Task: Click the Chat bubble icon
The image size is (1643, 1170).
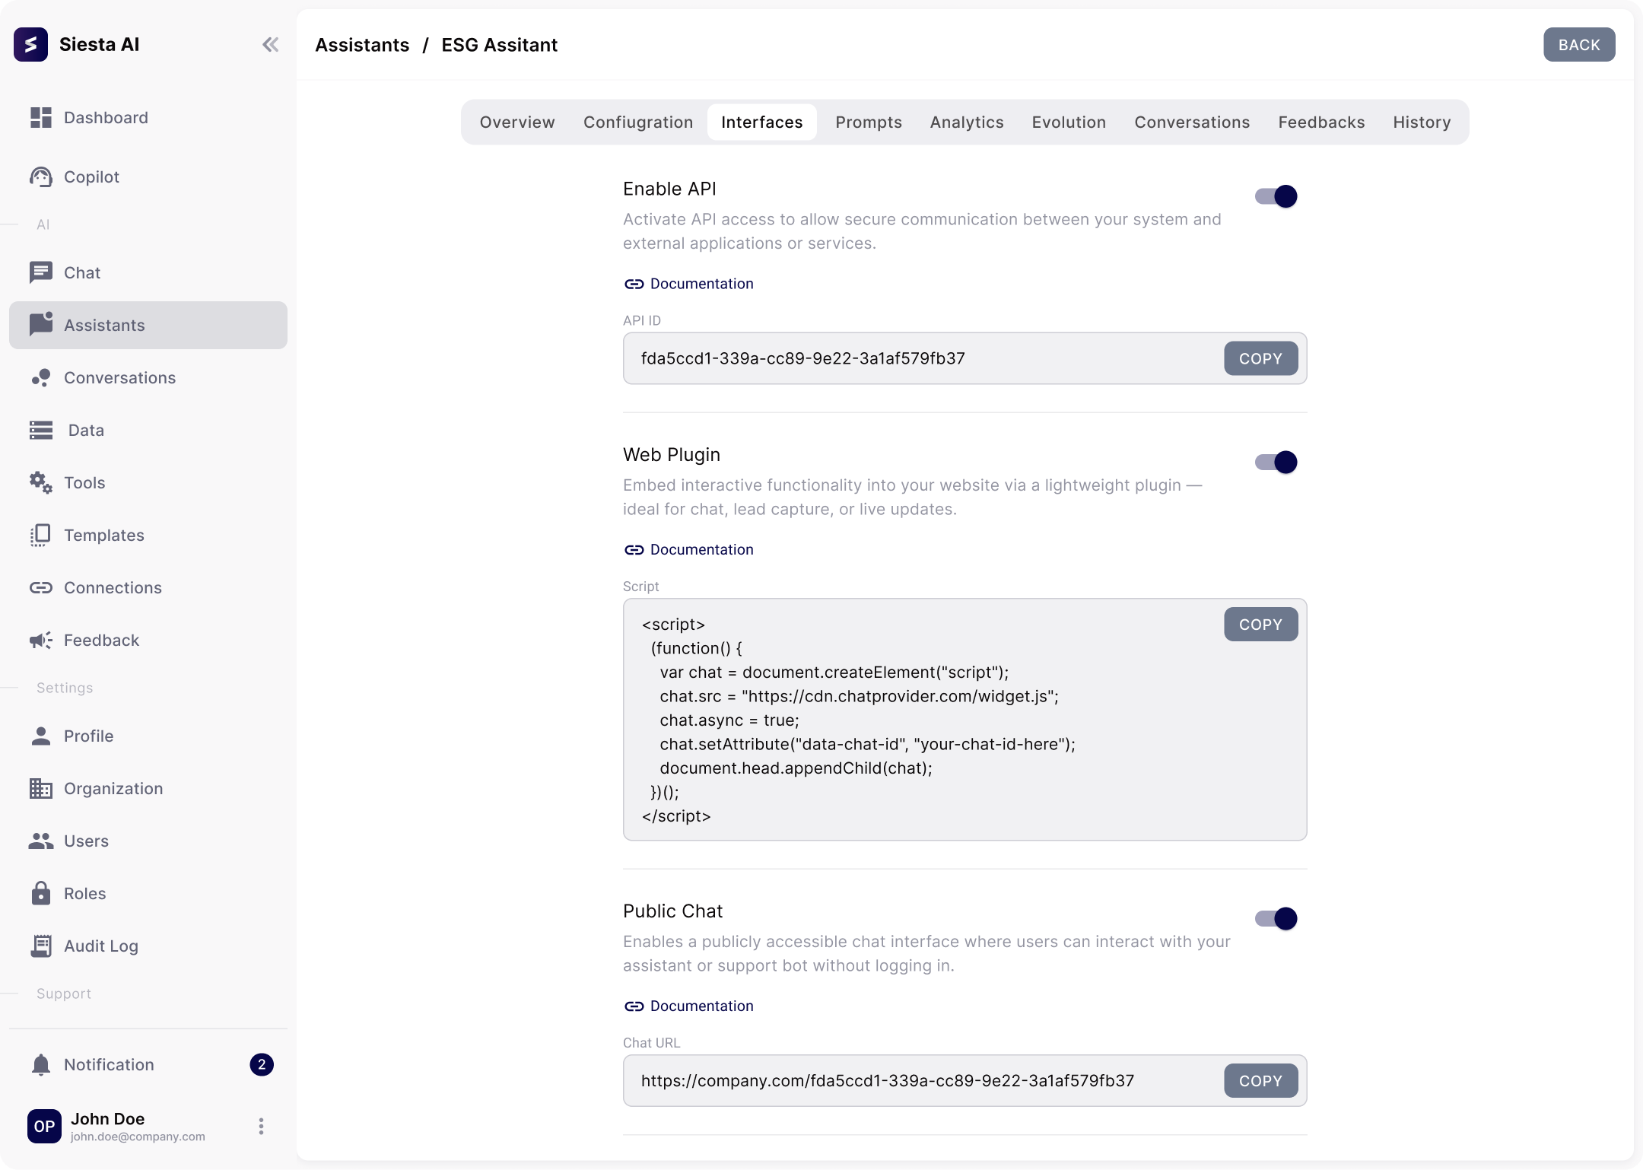Action: coord(41,272)
